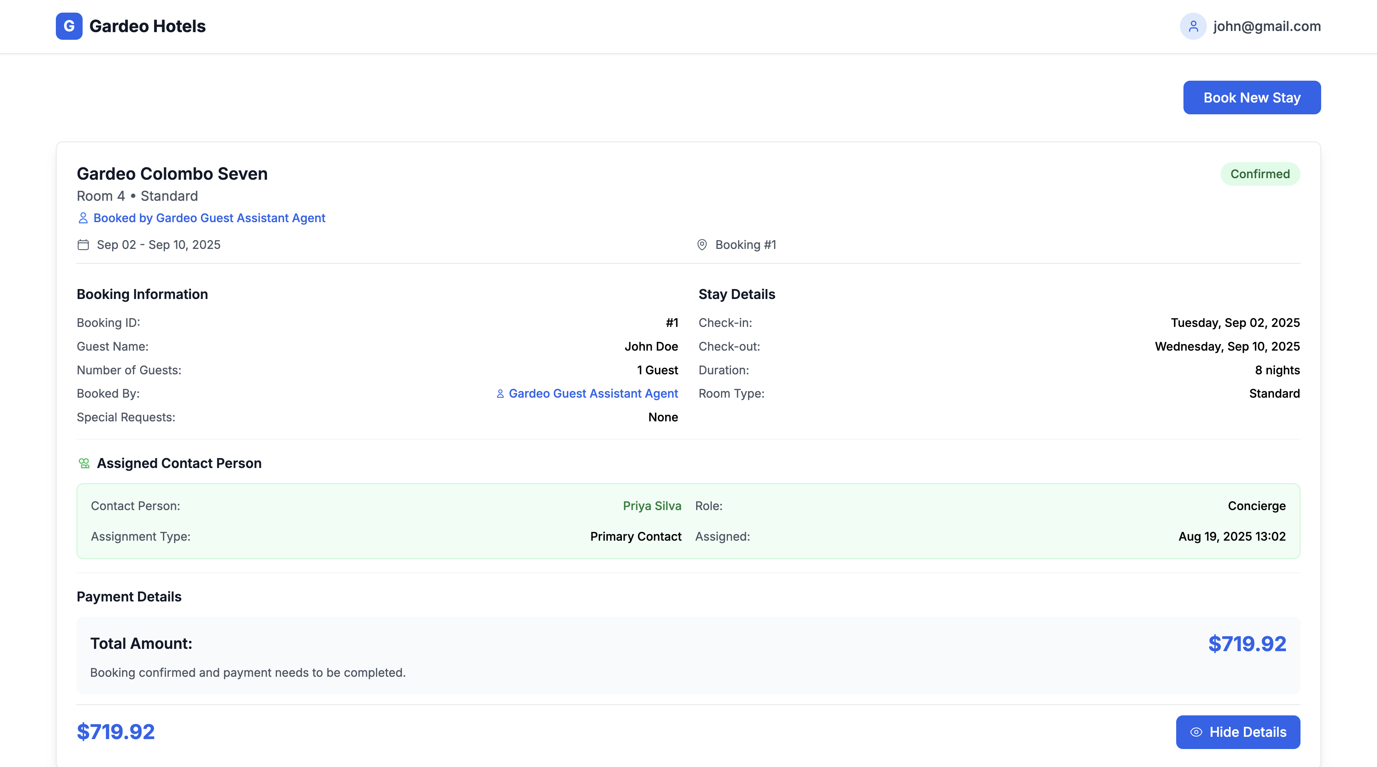Expand the Stay Details section

point(736,294)
